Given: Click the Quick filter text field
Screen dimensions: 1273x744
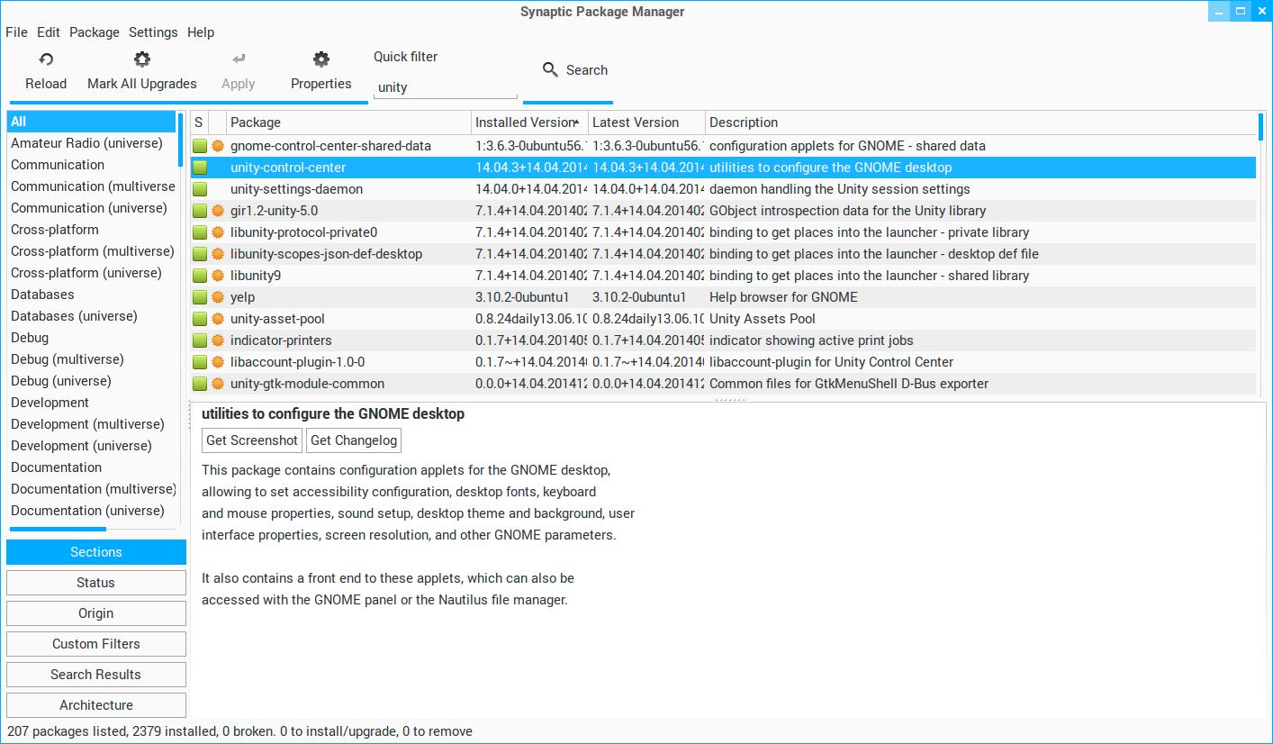Looking at the screenshot, I should pyautogui.click(x=445, y=87).
